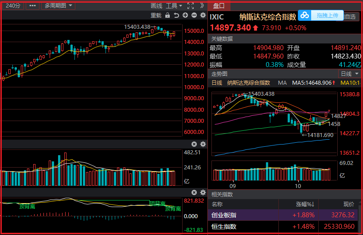The height and width of the screenshot is (235, 363).
Task: Click the 15403.438 high marker on main chart
Action: click(137, 27)
